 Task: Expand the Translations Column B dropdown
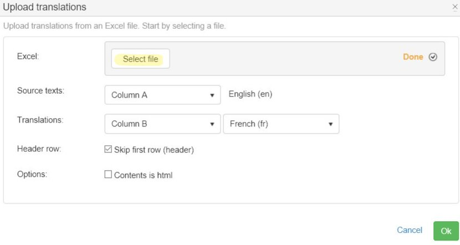pyautogui.click(x=162, y=124)
